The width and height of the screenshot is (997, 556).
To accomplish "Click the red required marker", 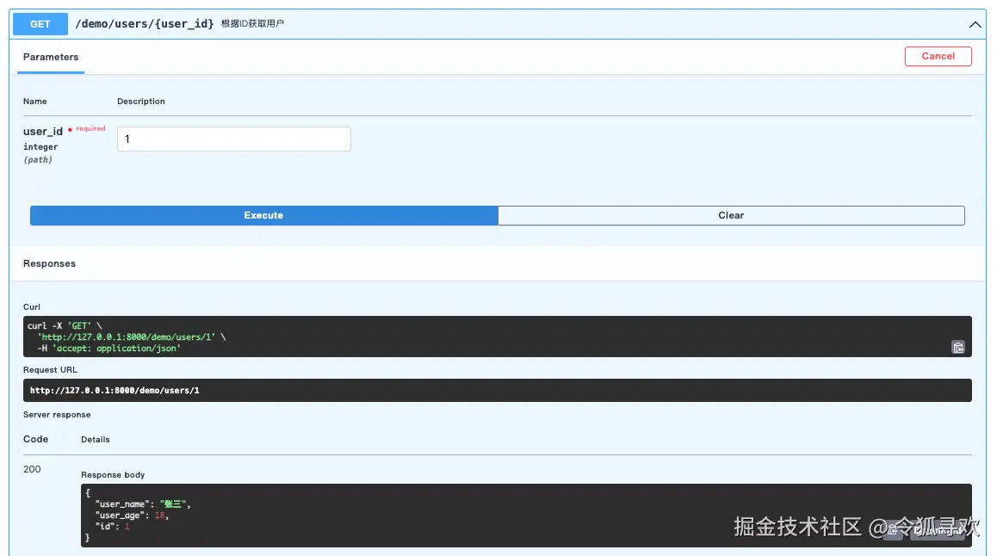I will (x=86, y=129).
